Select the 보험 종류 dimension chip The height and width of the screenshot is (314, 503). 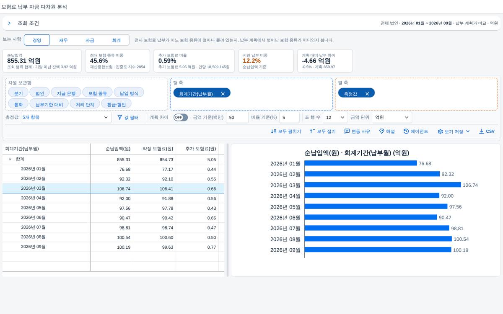97,93
